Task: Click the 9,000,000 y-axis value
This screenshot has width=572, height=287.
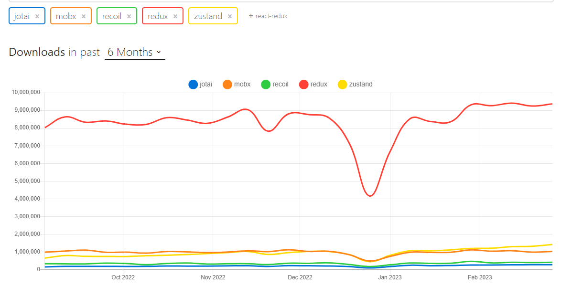Action: click(x=27, y=110)
